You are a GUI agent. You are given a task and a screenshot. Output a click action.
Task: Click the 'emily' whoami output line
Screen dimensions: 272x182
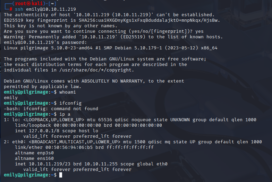[11, 98]
